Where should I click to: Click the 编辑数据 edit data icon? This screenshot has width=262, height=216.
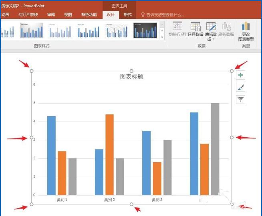pos(211,27)
